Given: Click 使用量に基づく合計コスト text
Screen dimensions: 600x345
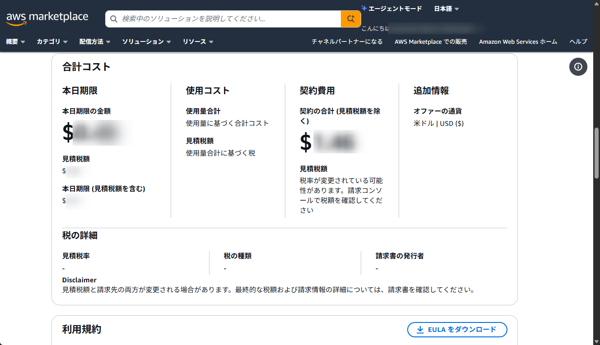Looking at the screenshot, I should point(228,123).
